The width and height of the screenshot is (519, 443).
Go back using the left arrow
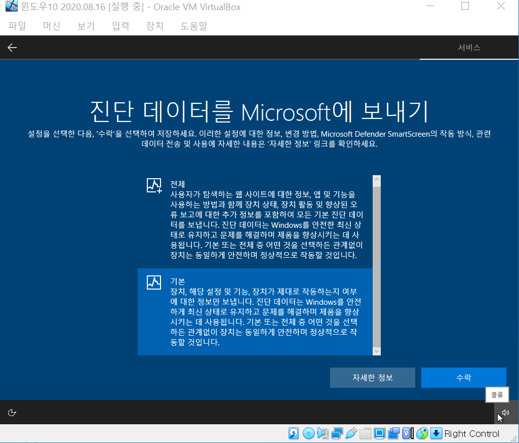click(x=12, y=48)
